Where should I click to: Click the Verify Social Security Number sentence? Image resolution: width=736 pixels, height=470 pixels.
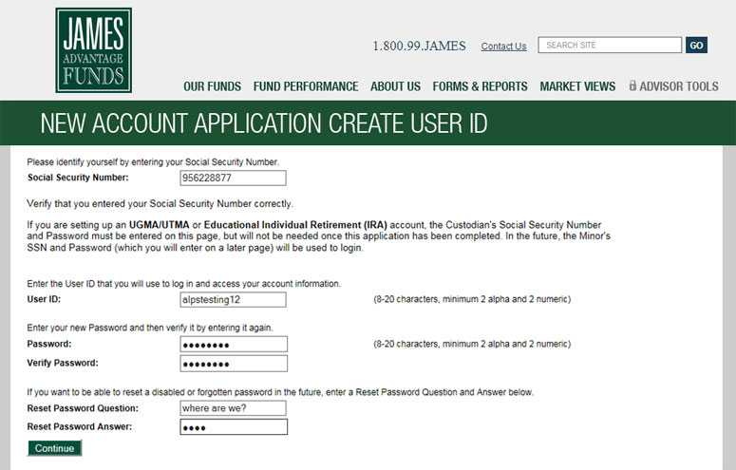click(160, 204)
